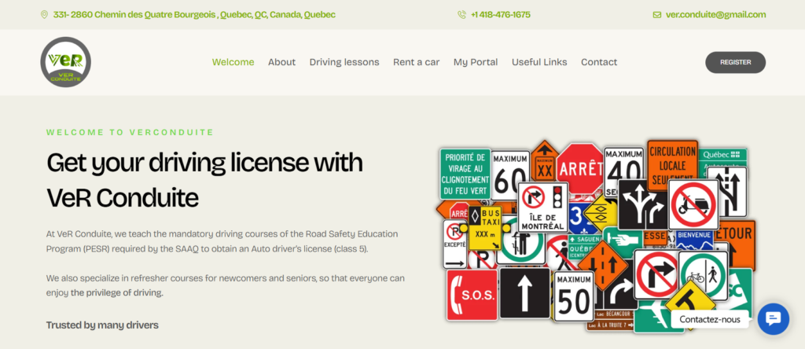Click the Chemin des Quatre Bourgeois address
Screen dimensions: 805x349
(x=195, y=14)
